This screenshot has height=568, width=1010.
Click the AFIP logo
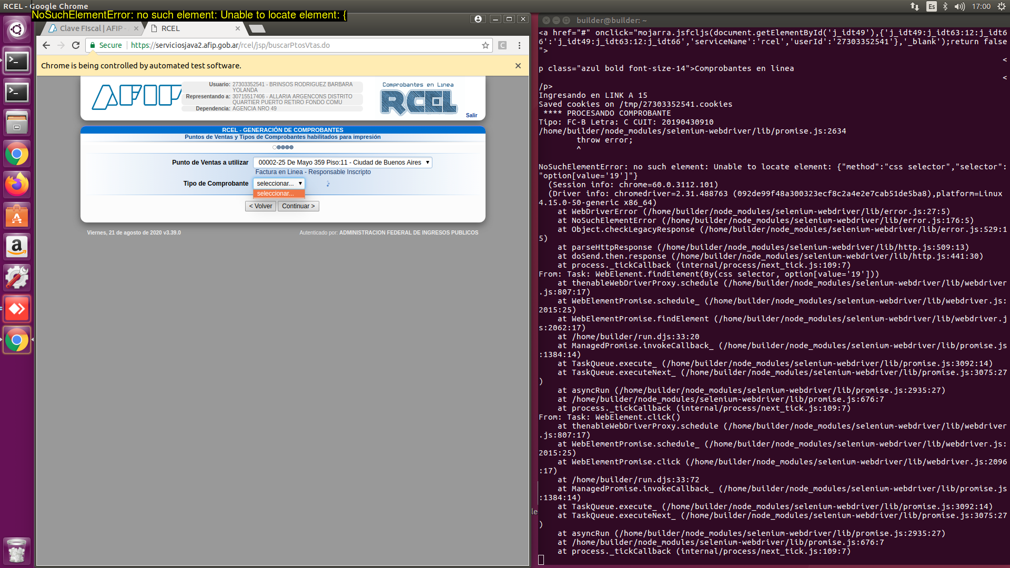(x=137, y=97)
